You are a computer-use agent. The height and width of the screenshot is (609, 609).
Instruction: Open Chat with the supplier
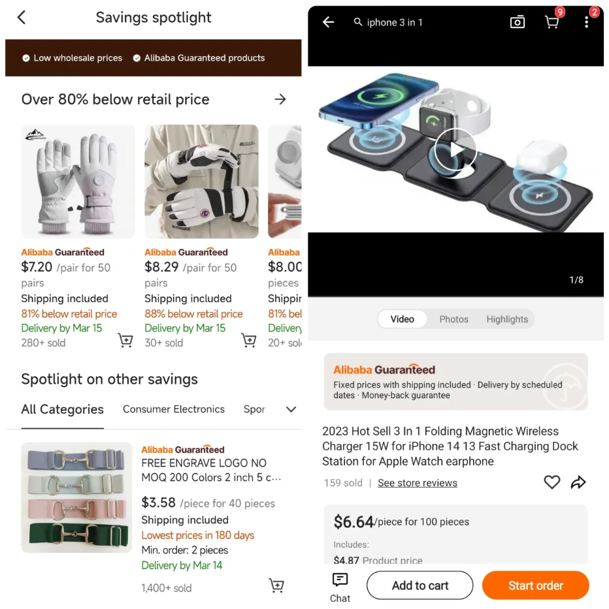click(x=340, y=587)
